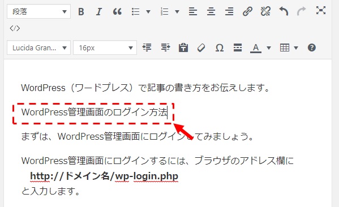The height and width of the screenshot is (207, 339).
Task: Insert or edit link
Action: (x=247, y=11)
